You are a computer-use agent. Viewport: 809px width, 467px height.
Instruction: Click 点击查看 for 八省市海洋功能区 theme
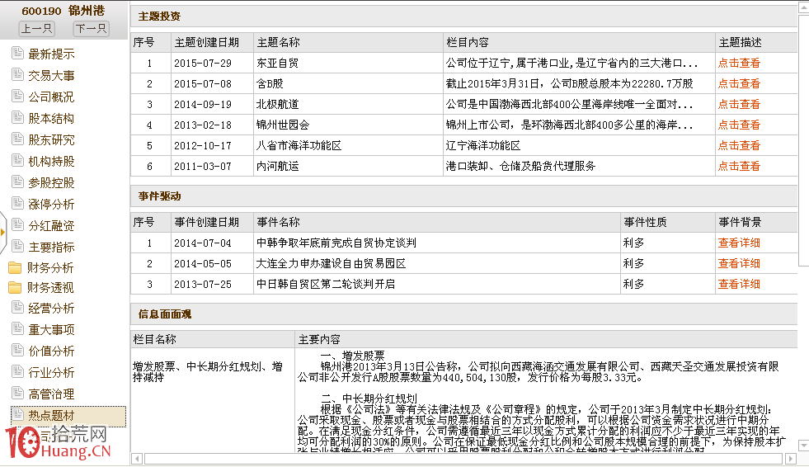pos(739,145)
